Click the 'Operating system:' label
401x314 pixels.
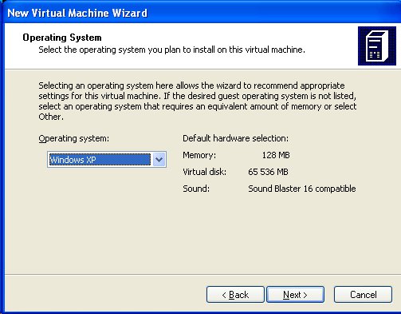click(74, 138)
